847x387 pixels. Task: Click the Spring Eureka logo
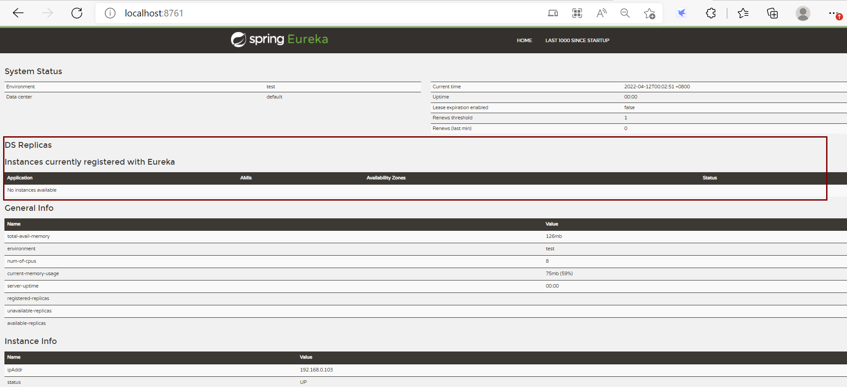pos(279,39)
